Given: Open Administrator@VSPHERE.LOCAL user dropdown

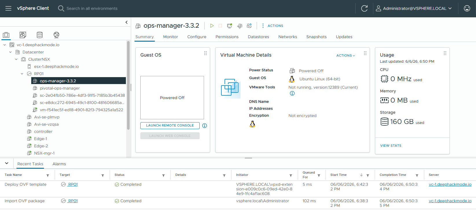Looking at the screenshot, I should (414, 8).
